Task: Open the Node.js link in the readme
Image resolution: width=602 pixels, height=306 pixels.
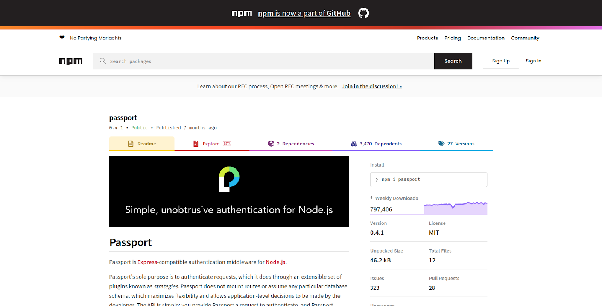Action: click(275, 262)
